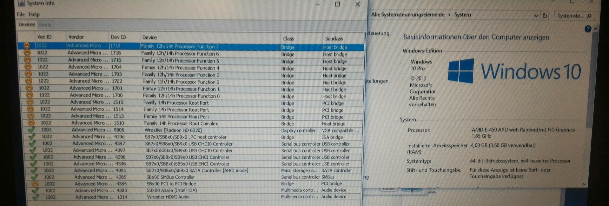The height and width of the screenshot is (206, 609).
Task: Switch to the Kexts tab
Action: tap(45, 25)
